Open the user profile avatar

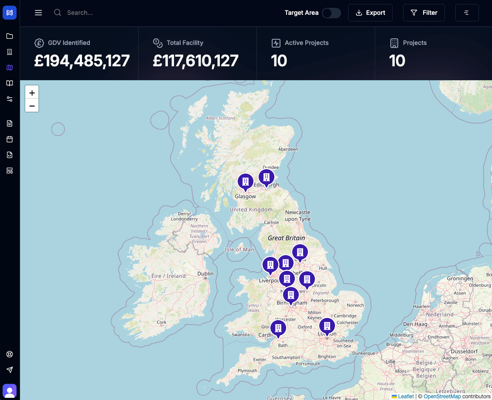coord(10,391)
